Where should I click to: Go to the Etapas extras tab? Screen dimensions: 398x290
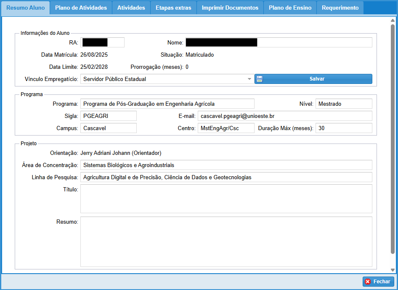click(173, 8)
